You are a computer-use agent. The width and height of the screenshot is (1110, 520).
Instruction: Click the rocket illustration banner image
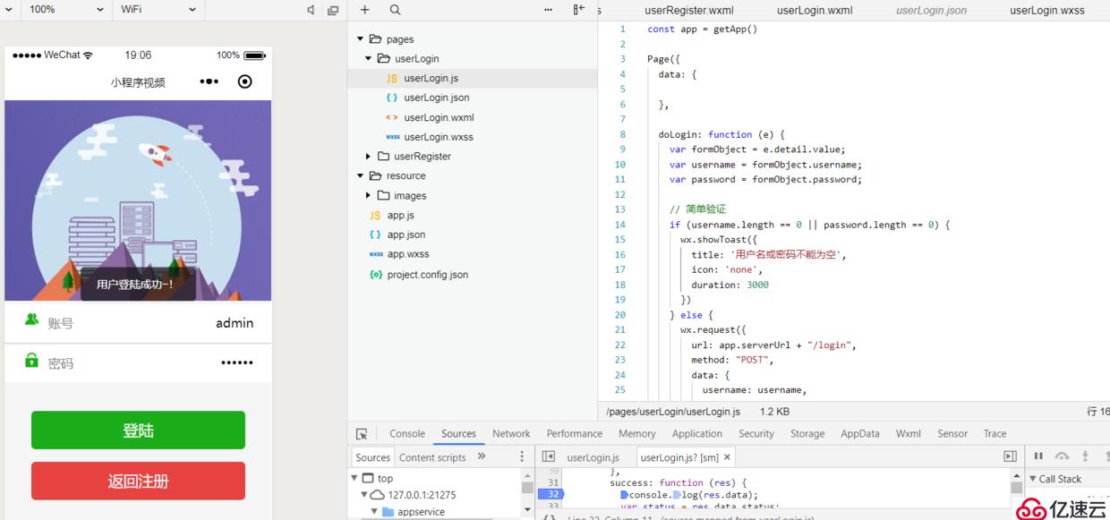tap(138, 200)
